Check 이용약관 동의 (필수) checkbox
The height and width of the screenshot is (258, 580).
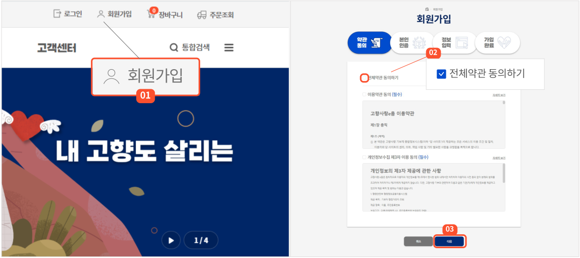(x=364, y=94)
